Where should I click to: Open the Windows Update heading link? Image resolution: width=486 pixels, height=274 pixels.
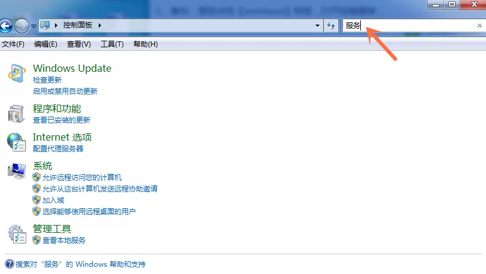coord(72,68)
